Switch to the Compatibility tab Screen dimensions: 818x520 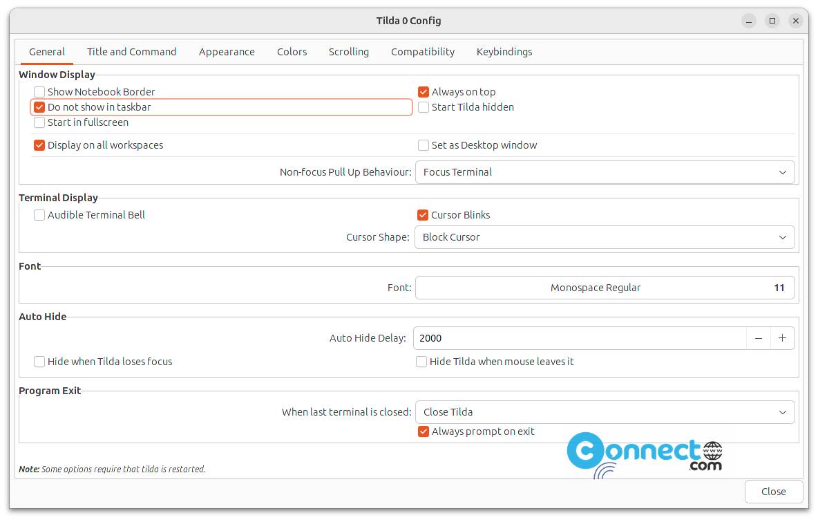tap(423, 52)
